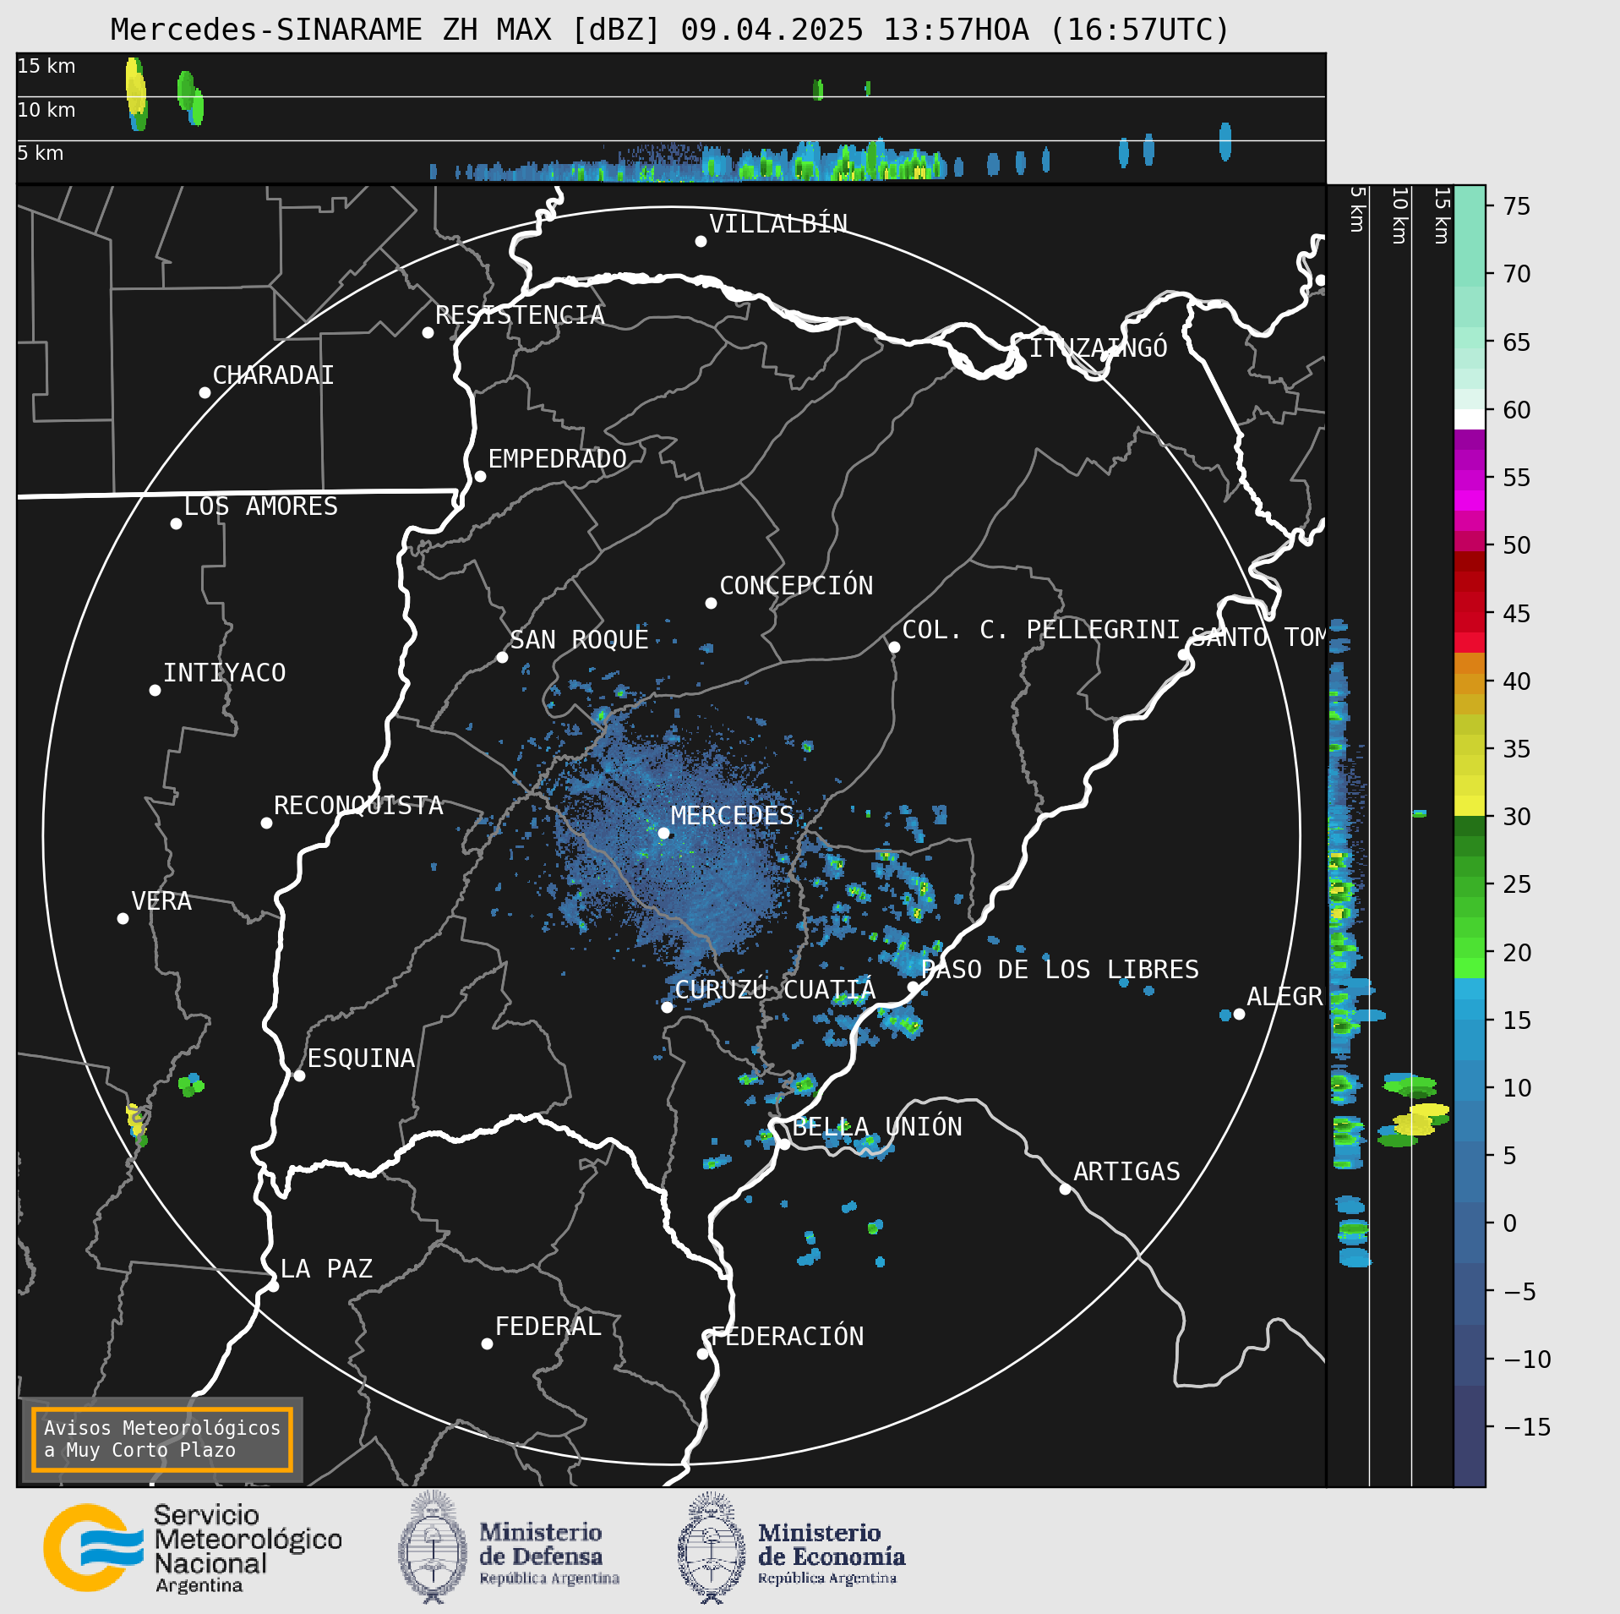Click the 5 km label in top cross-section

tap(41, 153)
